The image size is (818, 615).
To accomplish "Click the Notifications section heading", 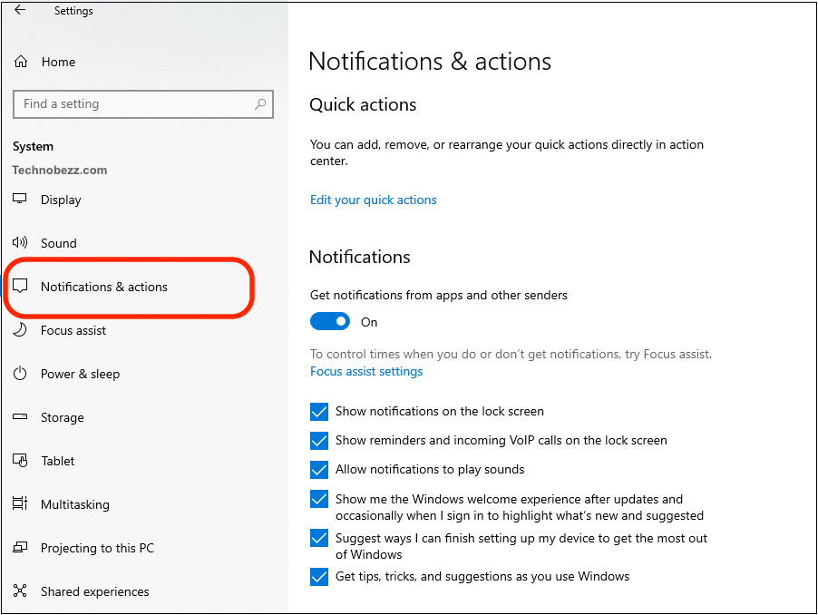I will (359, 257).
